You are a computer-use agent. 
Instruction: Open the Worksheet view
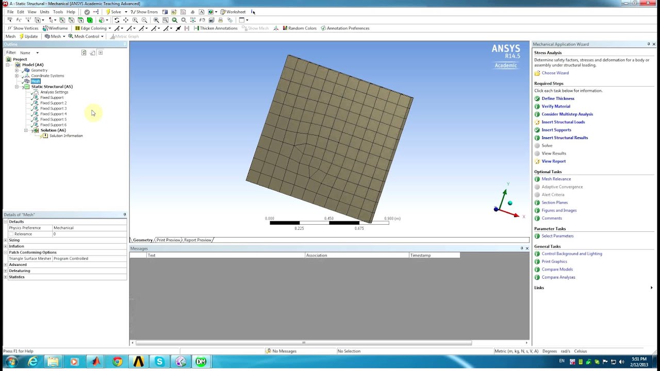[233, 12]
